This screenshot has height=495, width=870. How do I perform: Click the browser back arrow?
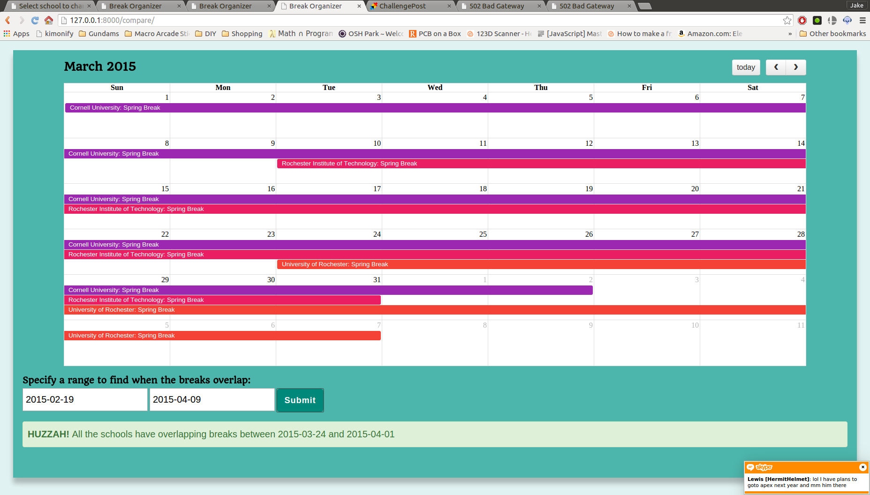click(x=8, y=20)
